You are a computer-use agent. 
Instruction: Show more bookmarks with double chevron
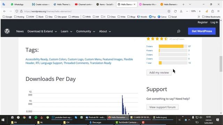click(199, 17)
